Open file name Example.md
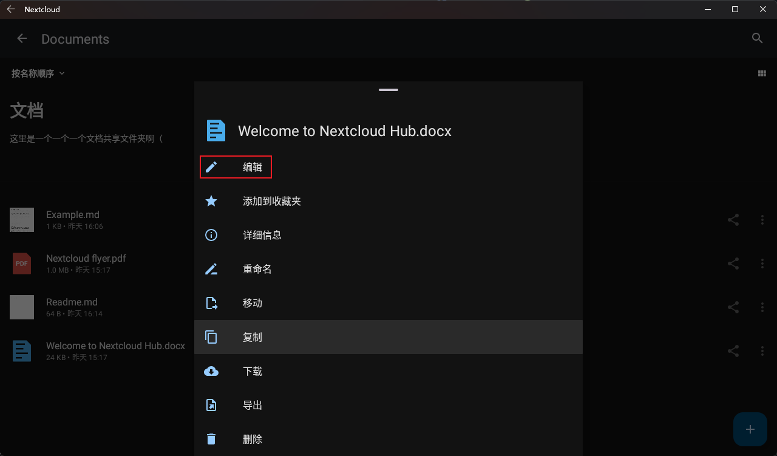Viewport: 777px width, 456px height. [x=73, y=214]
